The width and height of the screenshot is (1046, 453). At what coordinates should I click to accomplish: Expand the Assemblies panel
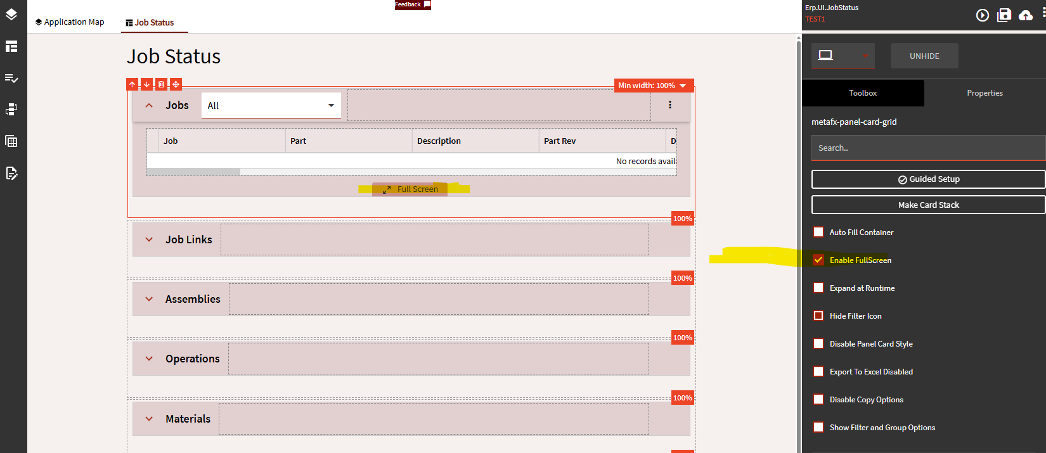click(149, 299)
